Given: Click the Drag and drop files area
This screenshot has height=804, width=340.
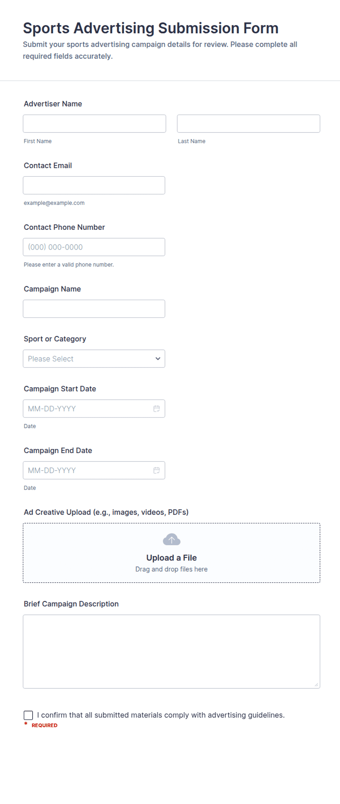Looking at the screenshot, I should [x=171, y=553].
